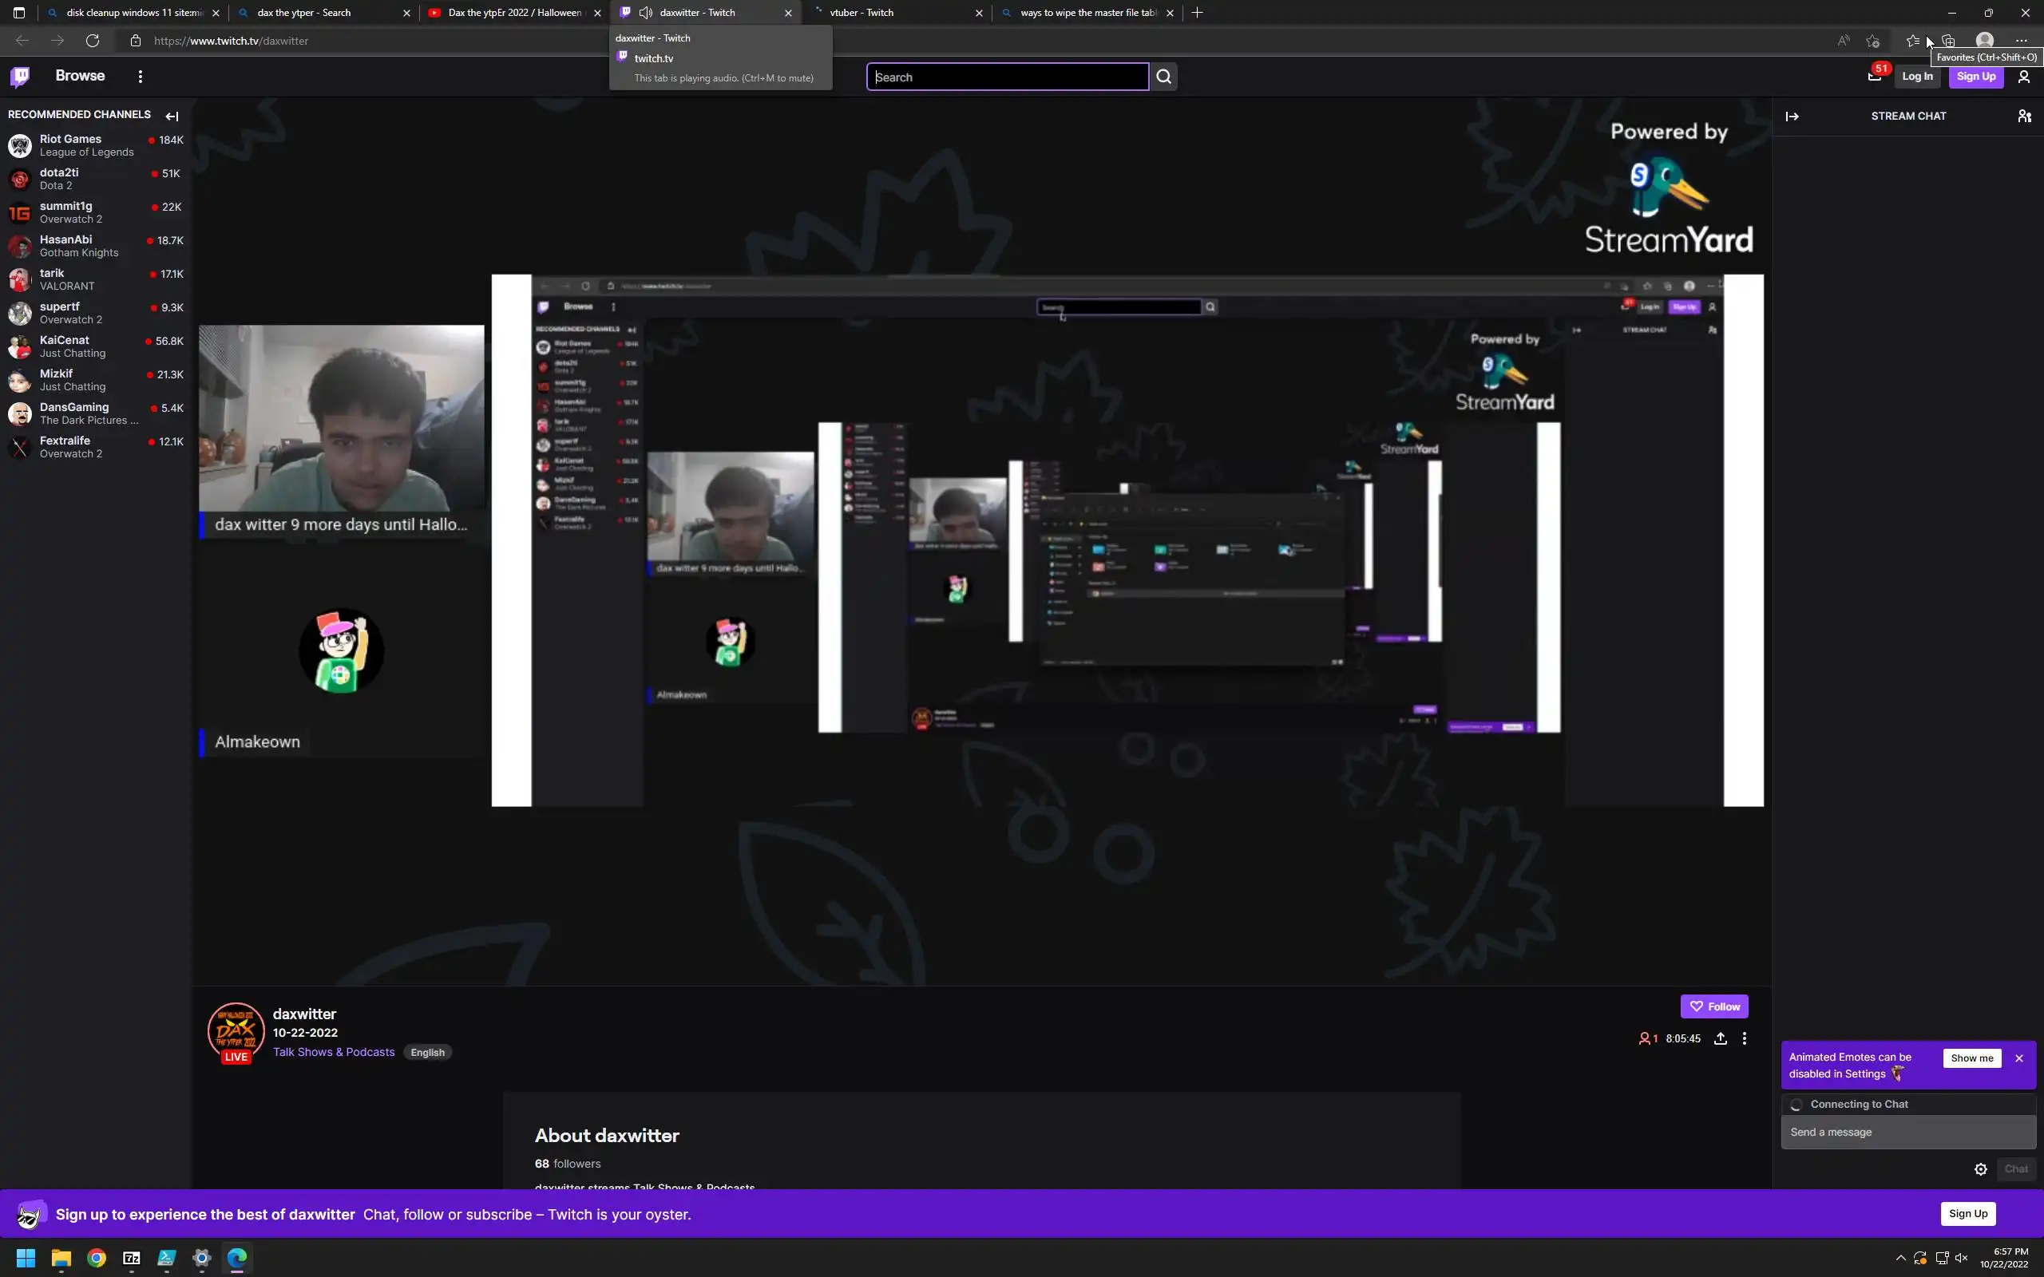
Task: Open the Prime loot notifications icon
Action: (1873, 77)
